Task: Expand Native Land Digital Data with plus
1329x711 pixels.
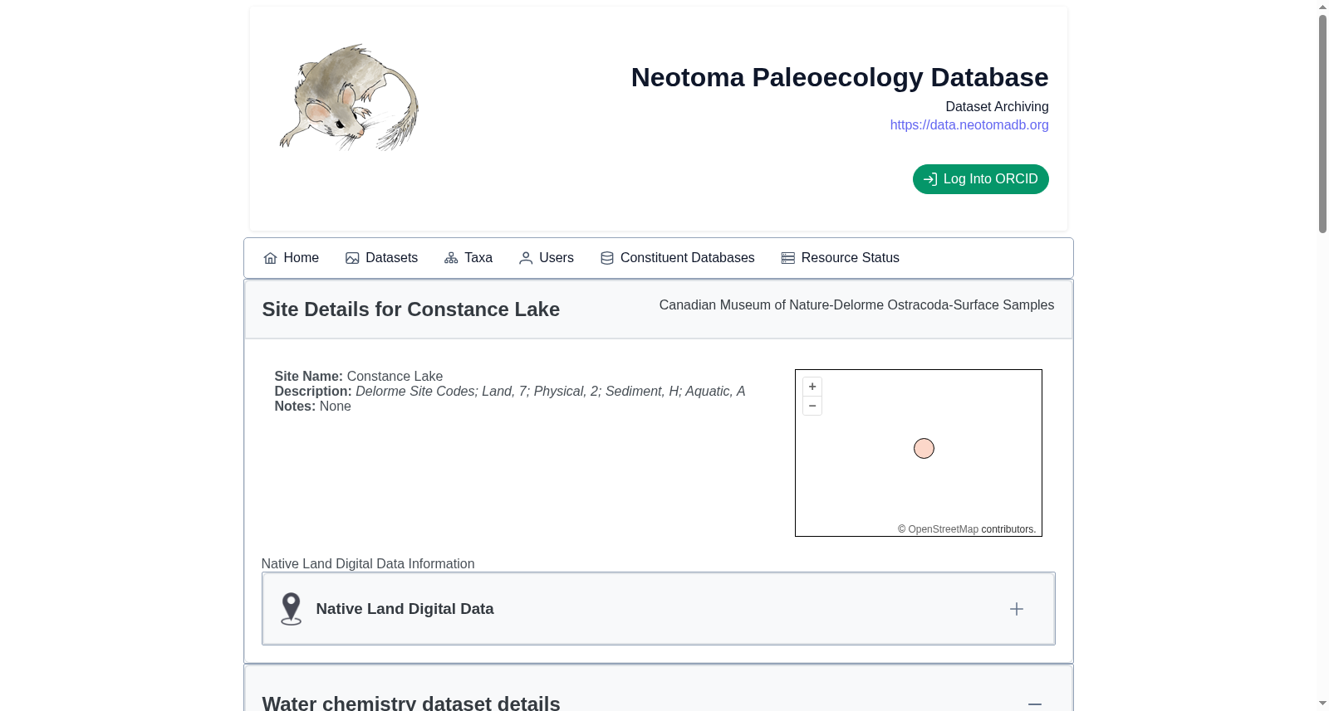Action: [1017, 609]
